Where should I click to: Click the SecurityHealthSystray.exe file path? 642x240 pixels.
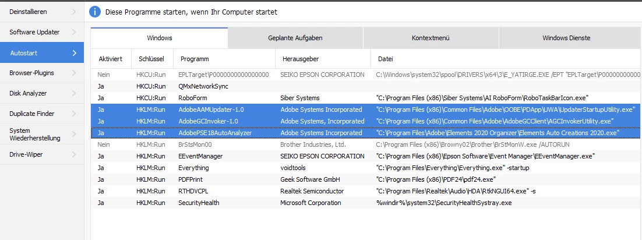point(444,203)
